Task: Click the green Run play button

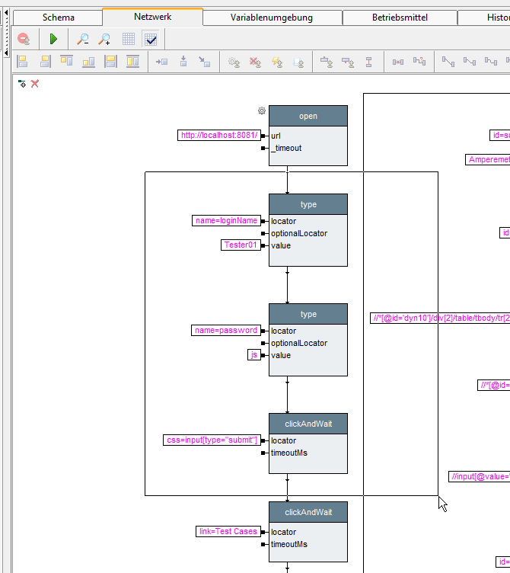Action: [x=53, y=39]
